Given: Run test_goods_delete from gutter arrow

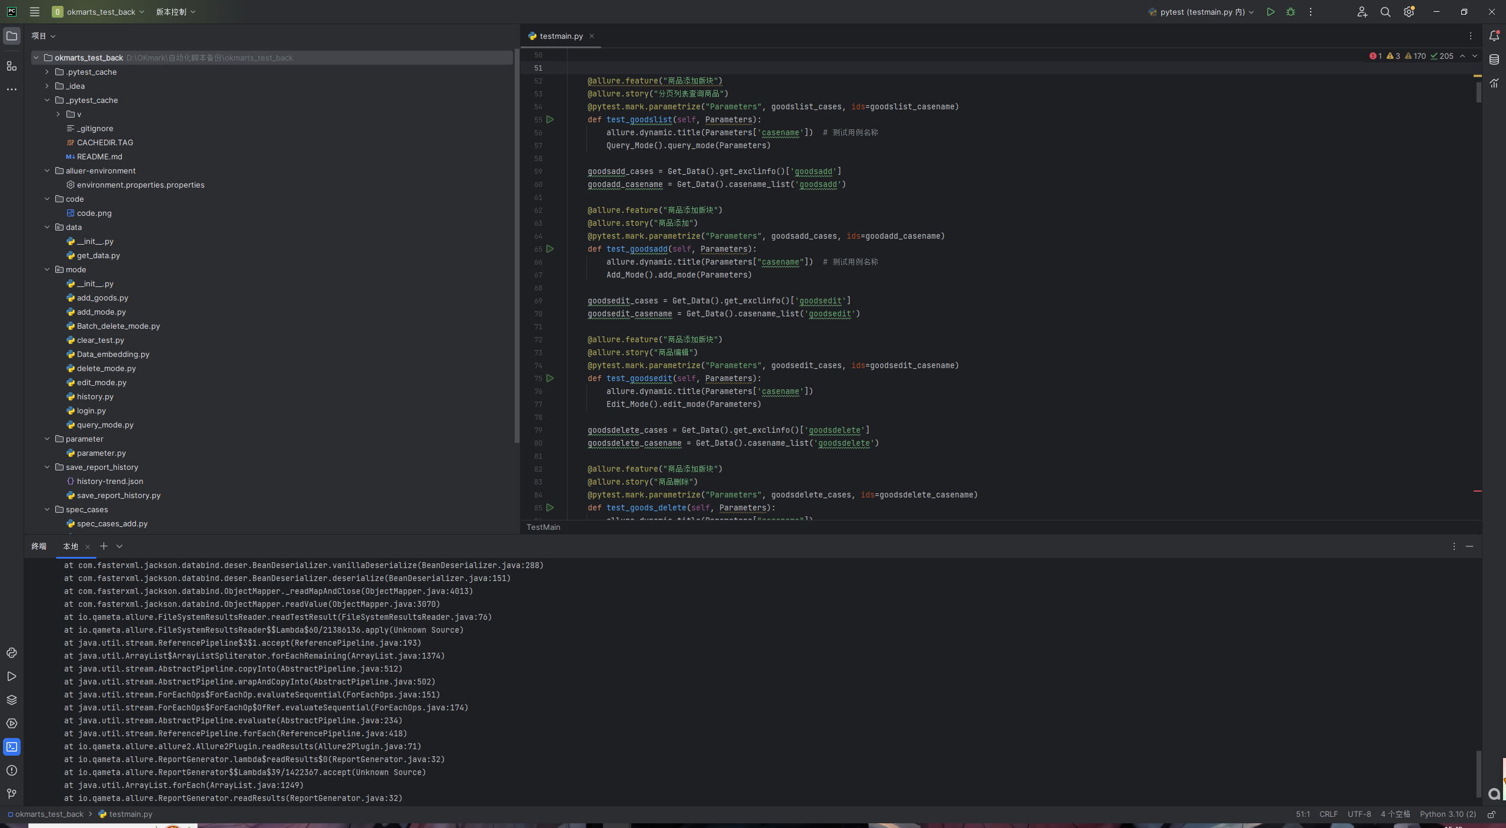Looking at the screenshot, I should (x=550, y=508).
